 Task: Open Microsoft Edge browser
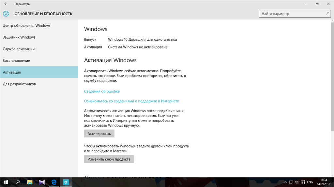(x=54, y=182)
